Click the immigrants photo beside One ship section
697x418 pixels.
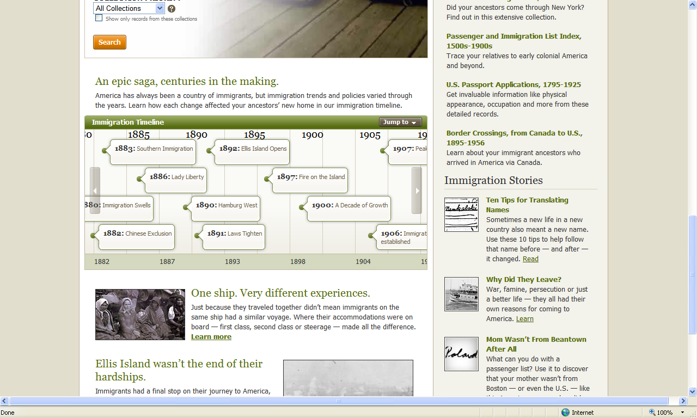click(139, 314)
